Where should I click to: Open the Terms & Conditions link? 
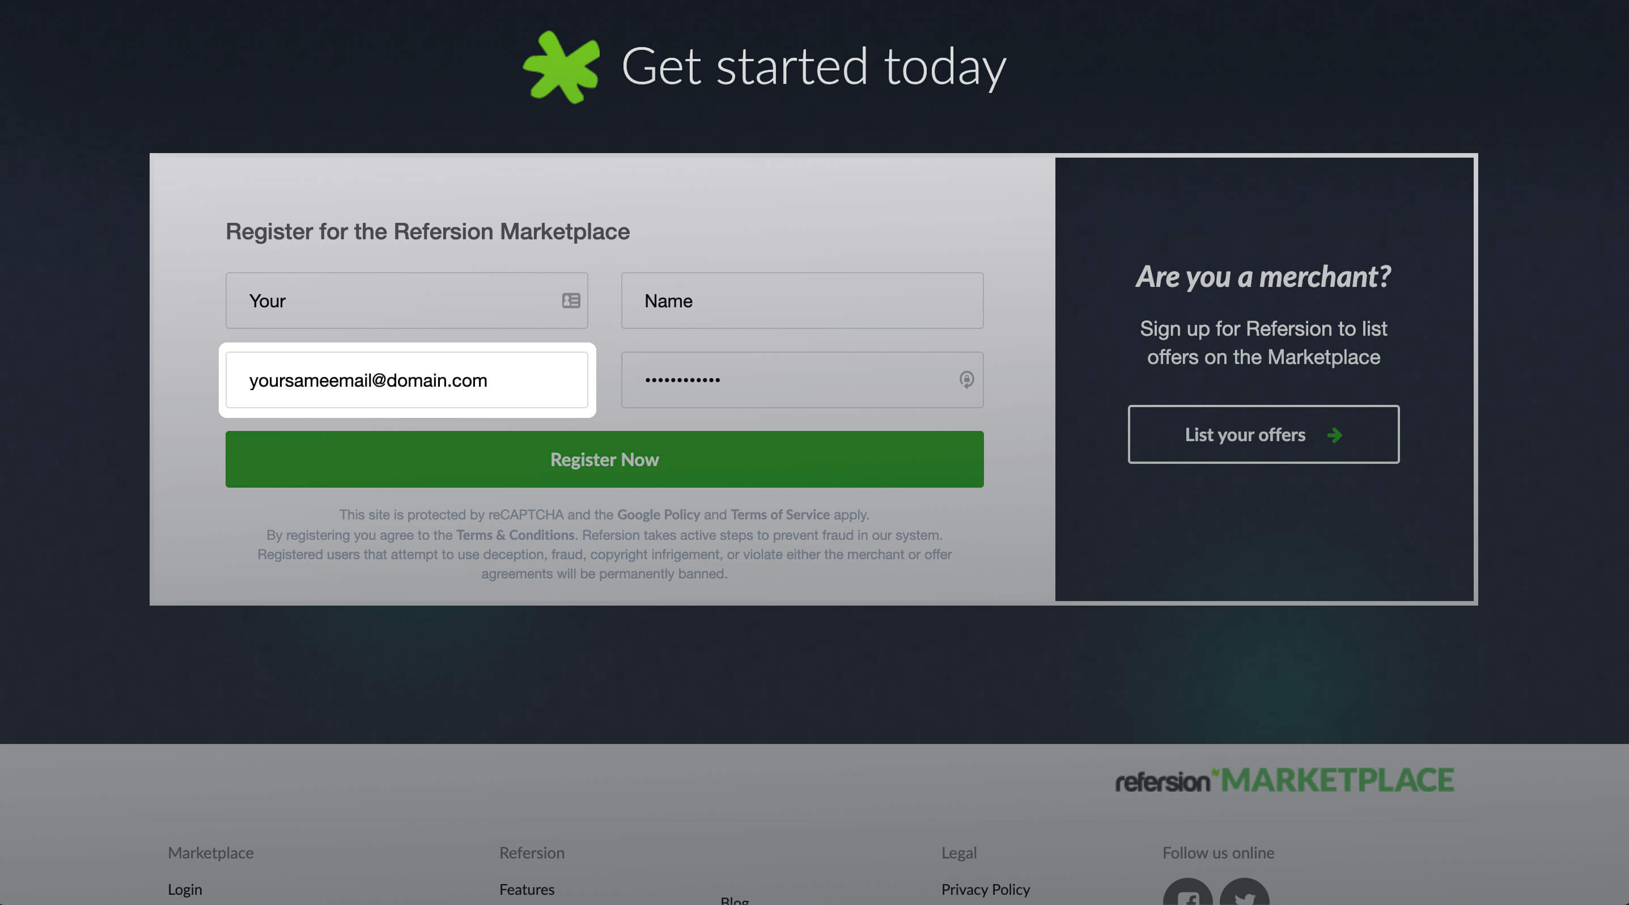515,535
